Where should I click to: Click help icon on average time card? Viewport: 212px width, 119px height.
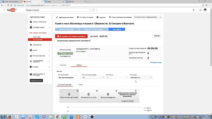point(136,91)
